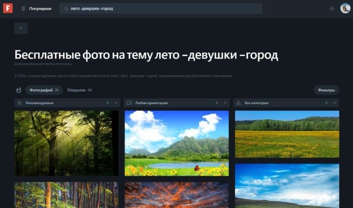The height and width of the screenshot is (208, 353).
Task: Switch to the Открыток 46 tab
Action: click(x=80, y=90)
